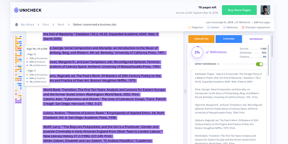Click the panel resize handle between document and sidebar
This screenshot has height=144, width=288.
(186, 91)
